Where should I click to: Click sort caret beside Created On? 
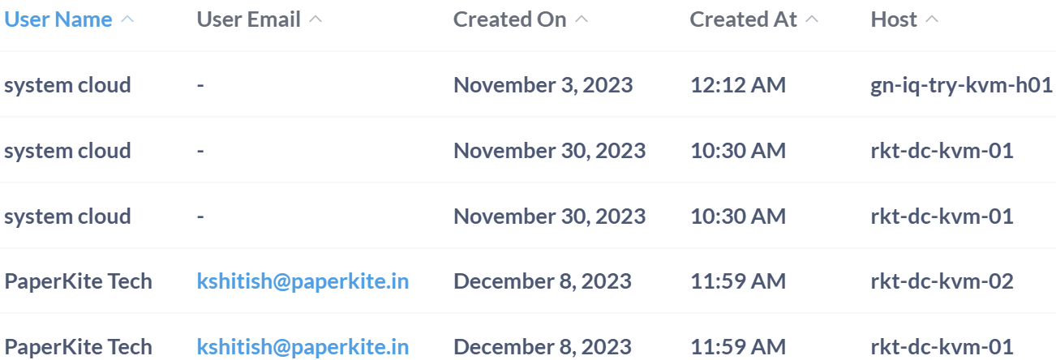click(x=582, y=19)
